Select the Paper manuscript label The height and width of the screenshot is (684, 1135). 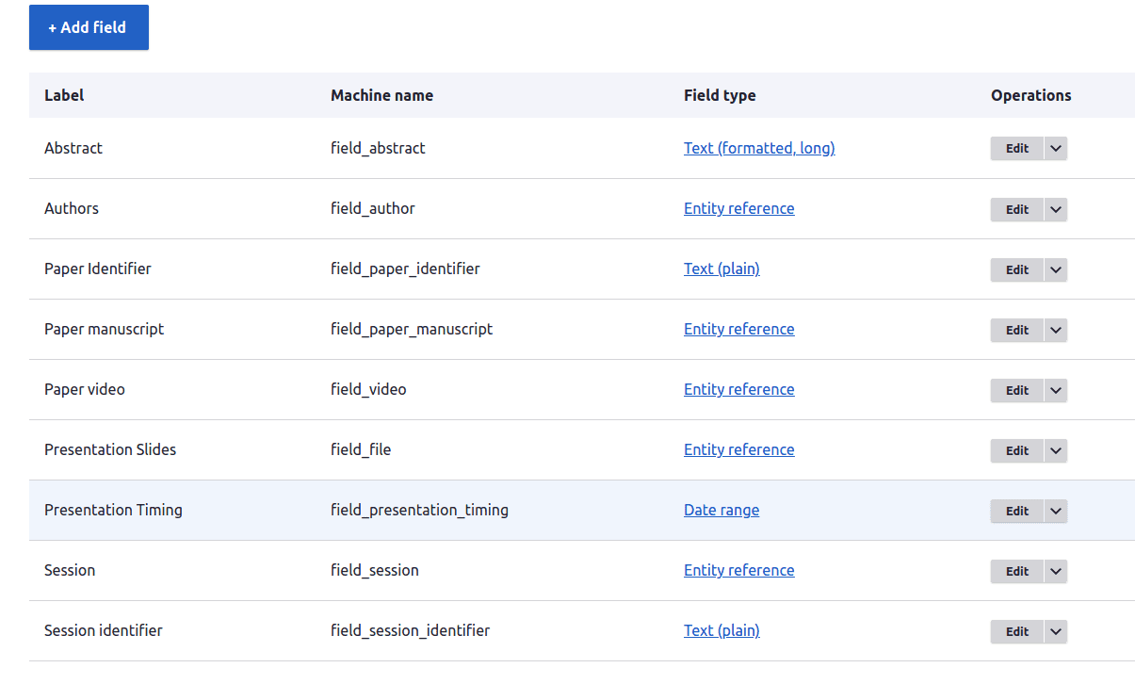(105, 329)
